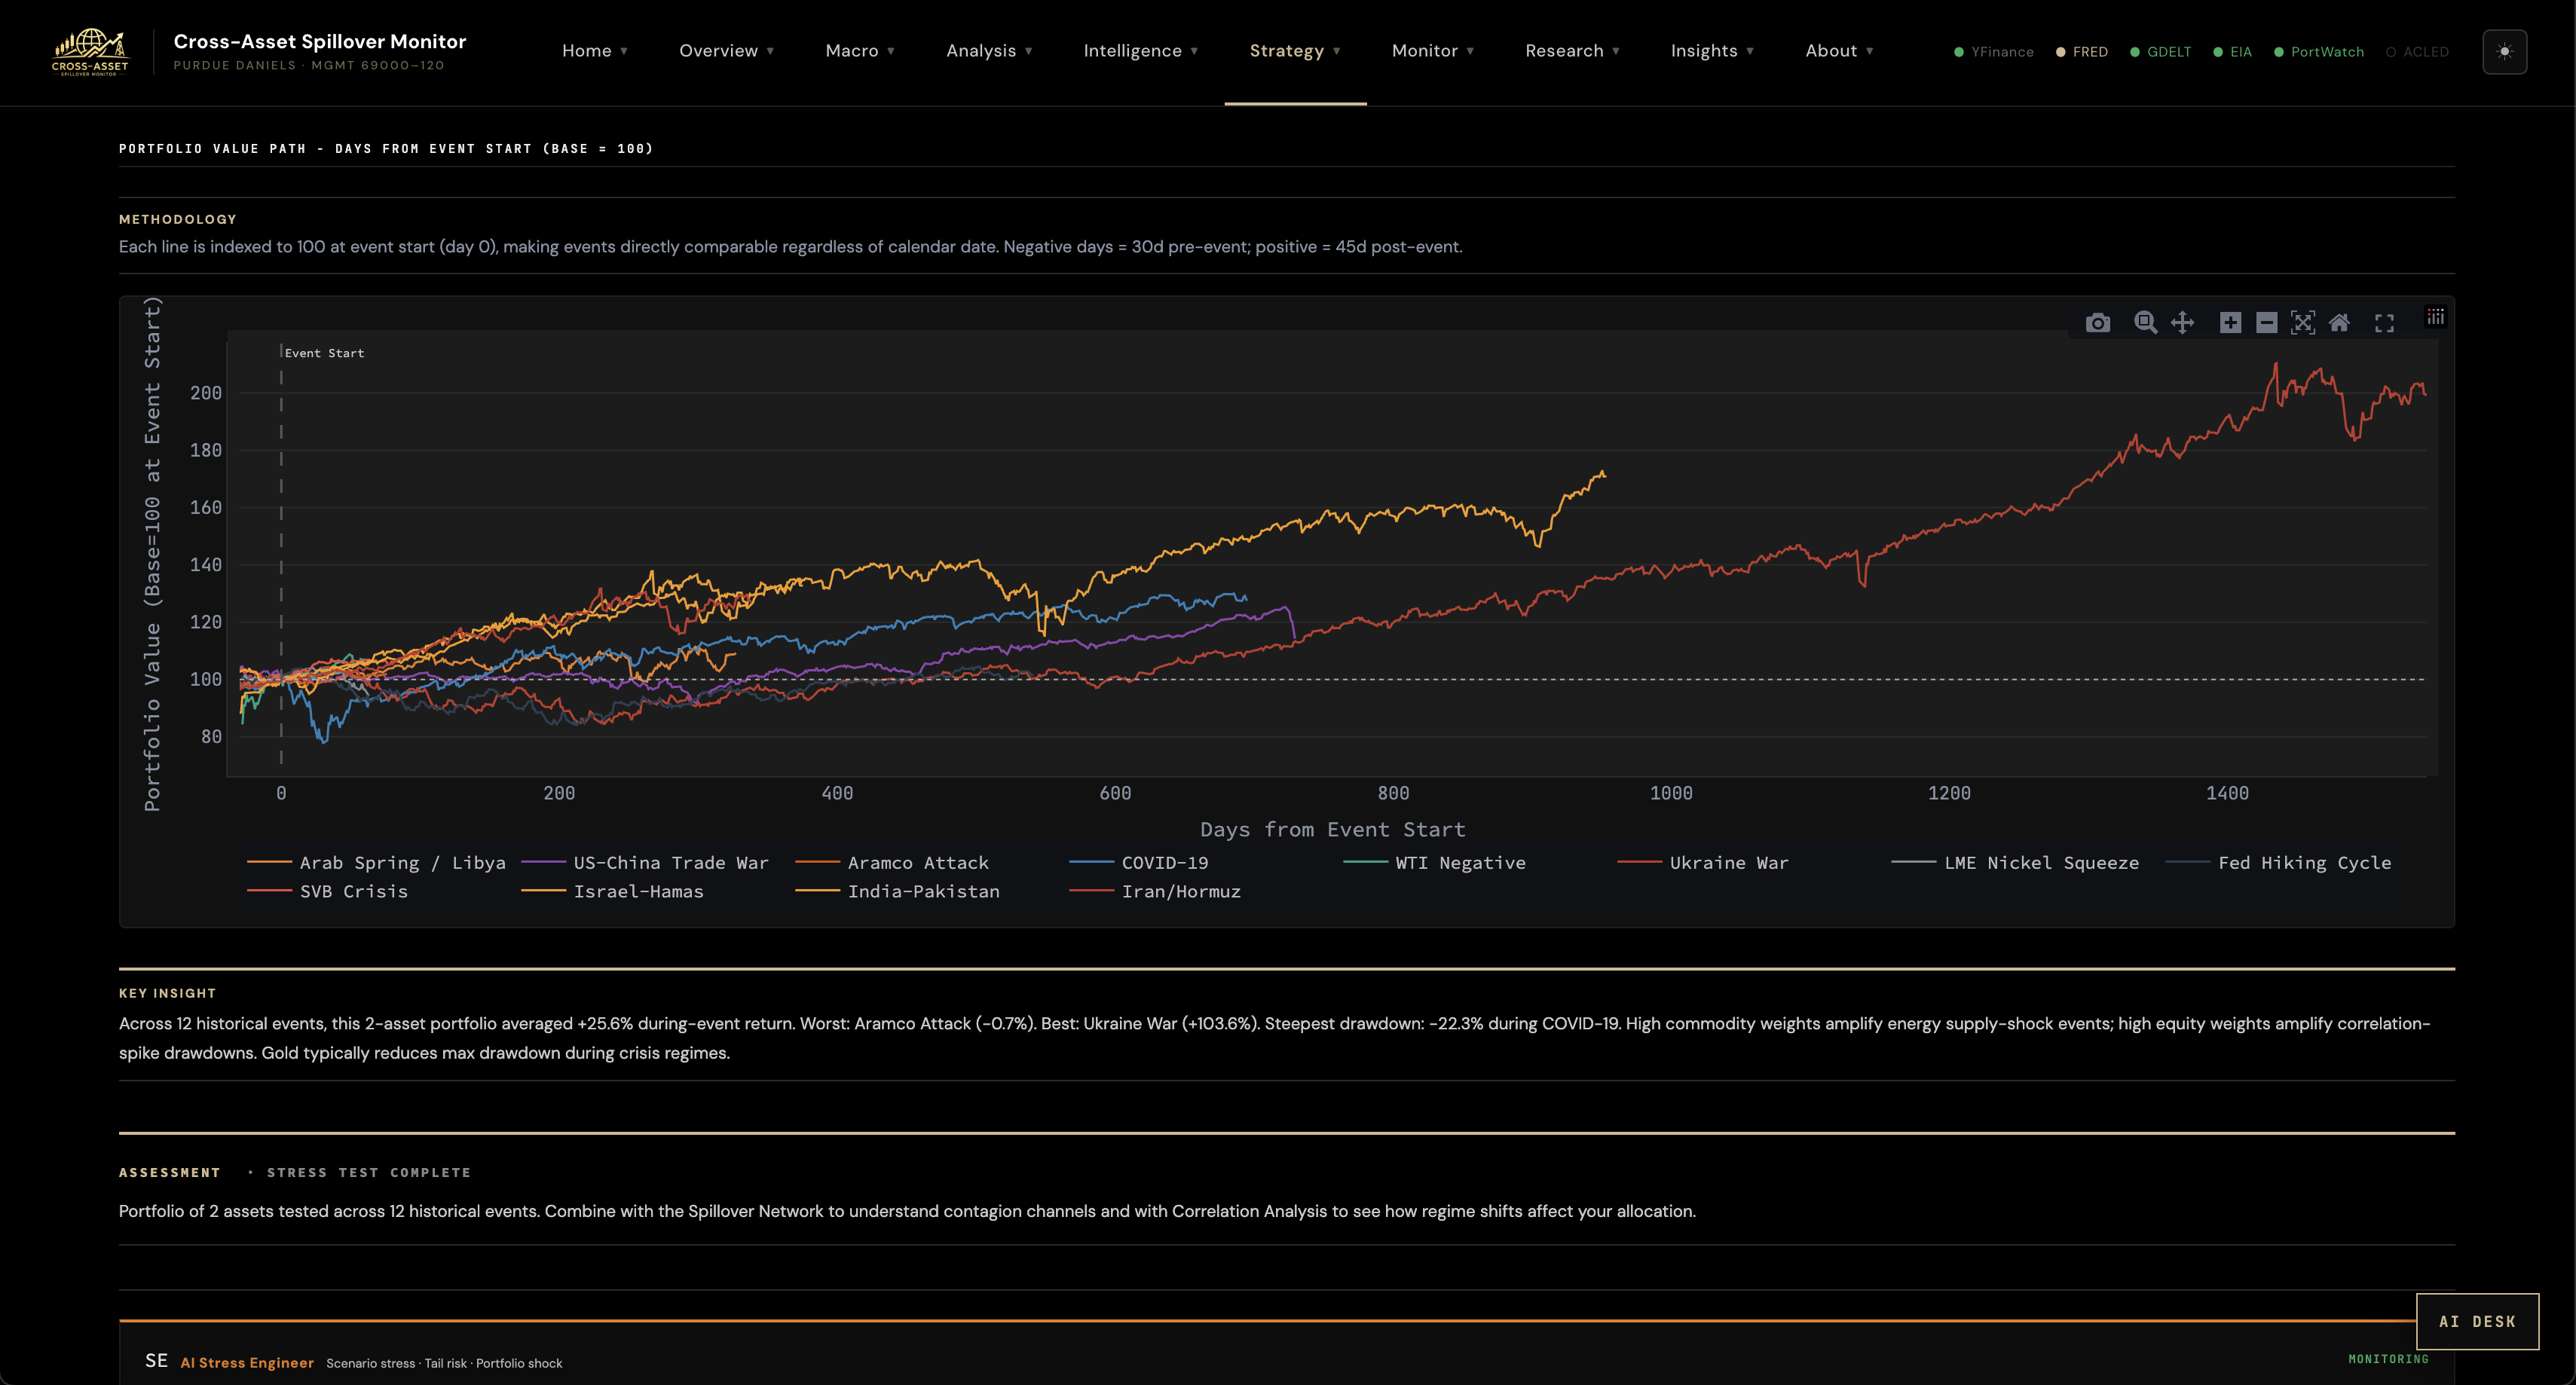Expand the Intelligence dropdown menu
Viewport: 2576px width, 1385px height.
click(1141, 51)
